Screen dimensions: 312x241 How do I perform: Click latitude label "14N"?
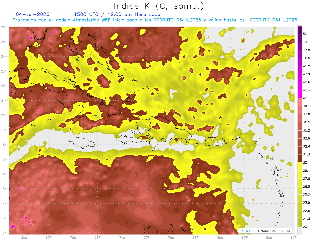[x=4, y=203]
